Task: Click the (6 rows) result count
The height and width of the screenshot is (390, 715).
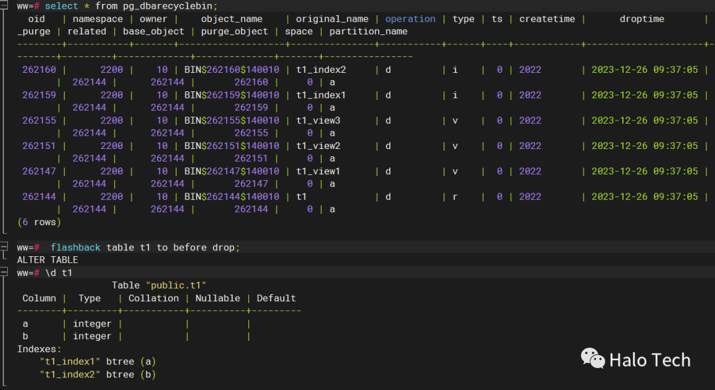Action: pos(37,222)
